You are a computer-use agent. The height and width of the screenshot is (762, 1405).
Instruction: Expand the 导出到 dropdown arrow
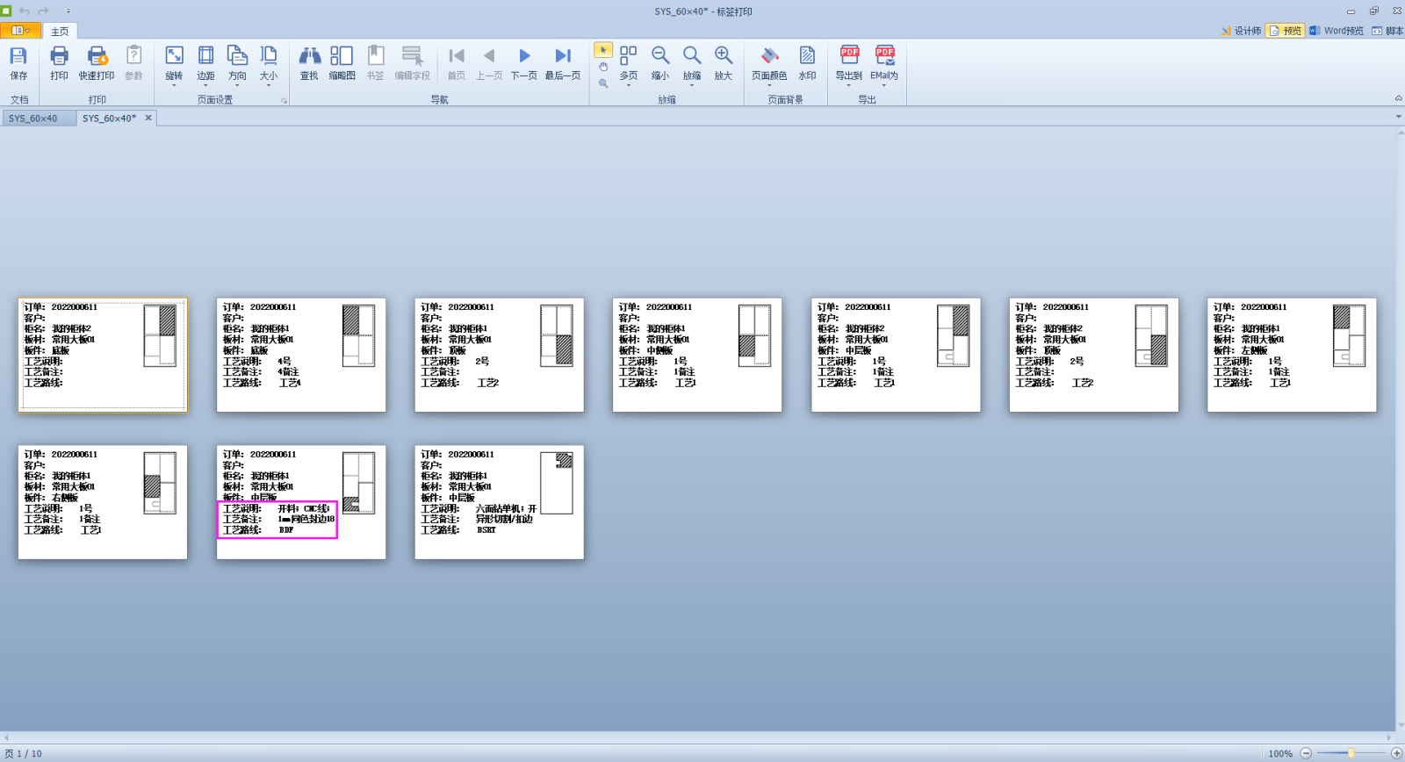[x=849, y=85]
